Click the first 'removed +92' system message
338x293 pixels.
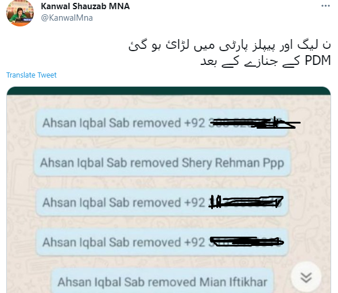point(162,123)
